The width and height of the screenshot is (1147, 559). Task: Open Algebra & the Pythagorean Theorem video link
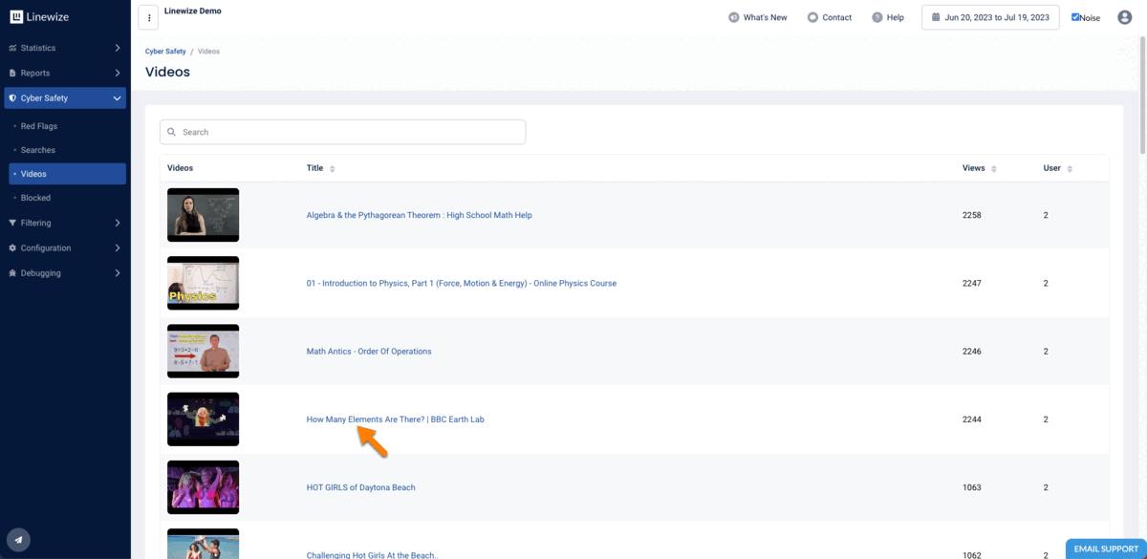coord(419,215)
